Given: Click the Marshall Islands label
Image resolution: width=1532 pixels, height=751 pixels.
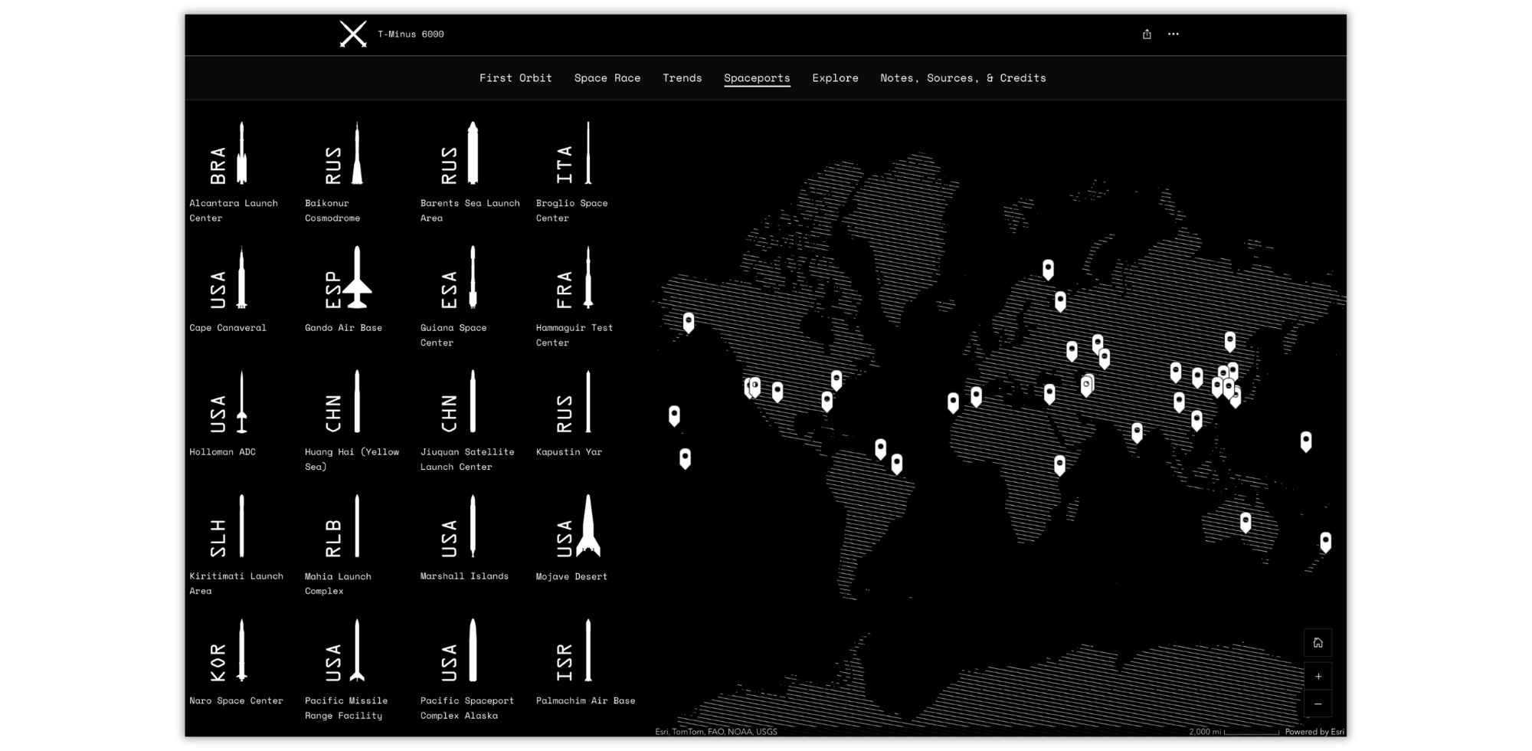Looking at the screenshot, I should tap(464, 576).
